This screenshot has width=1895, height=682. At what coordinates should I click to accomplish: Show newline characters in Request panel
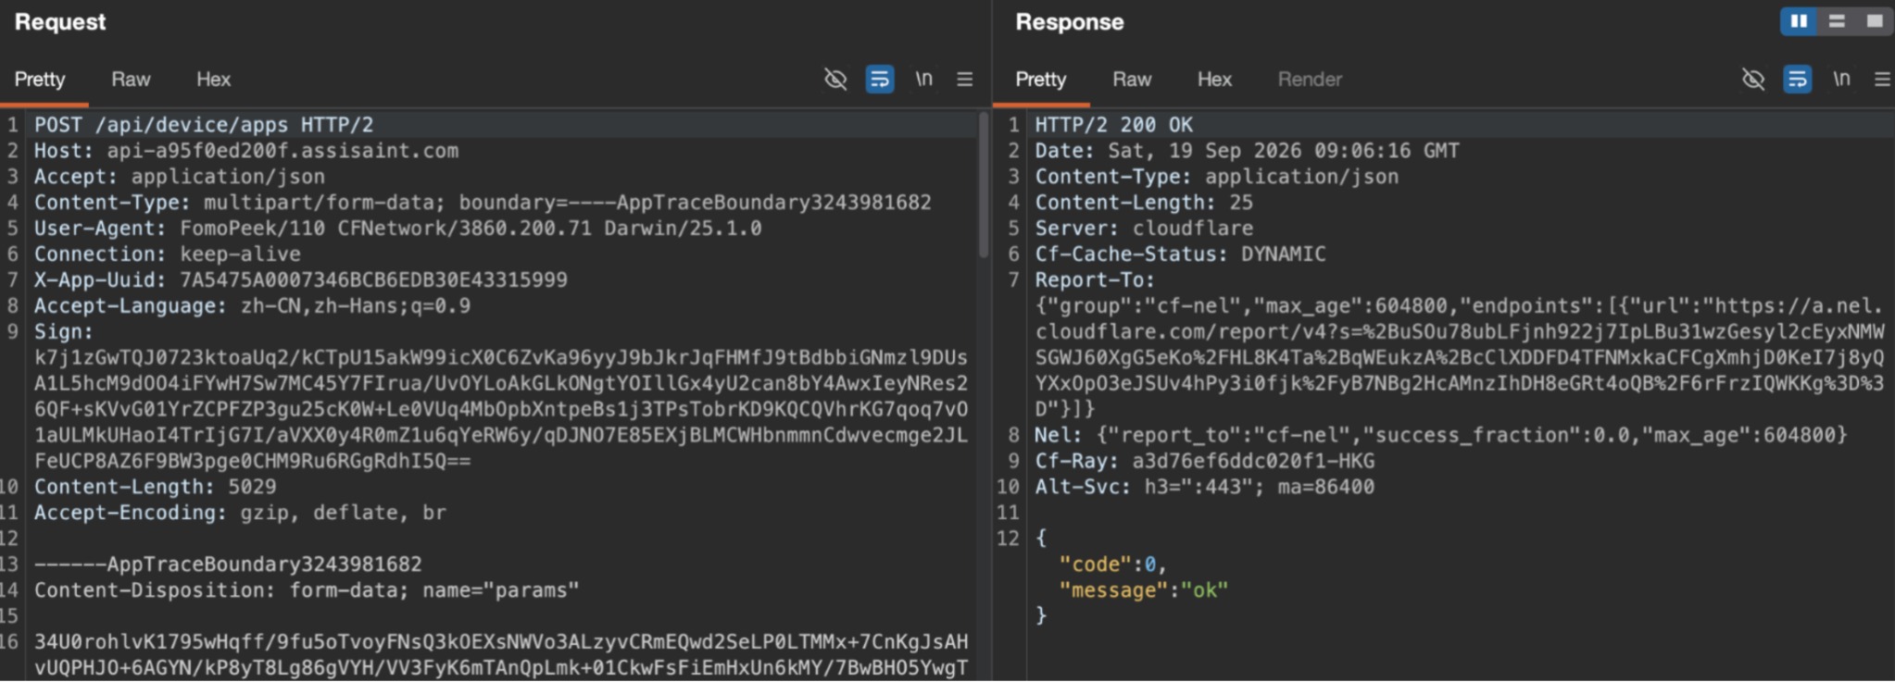pos(923,80)
